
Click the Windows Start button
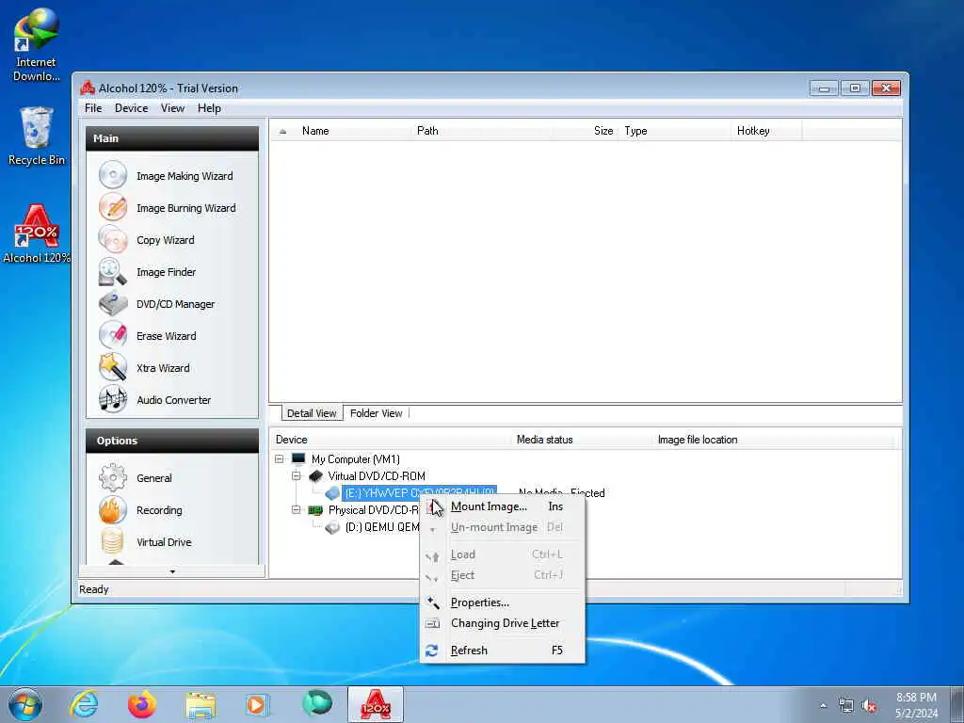[x=25, y=704]
